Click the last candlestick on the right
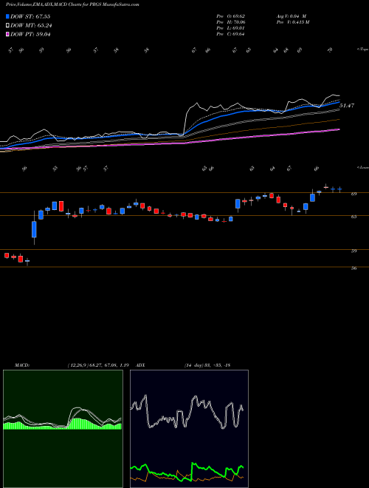The width and height of the screenshot is (369, 488). point(339,189)
